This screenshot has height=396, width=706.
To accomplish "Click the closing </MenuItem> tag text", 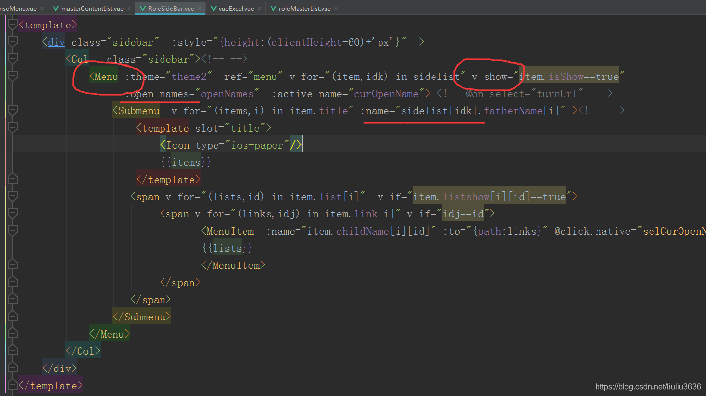I will (233, 265).
